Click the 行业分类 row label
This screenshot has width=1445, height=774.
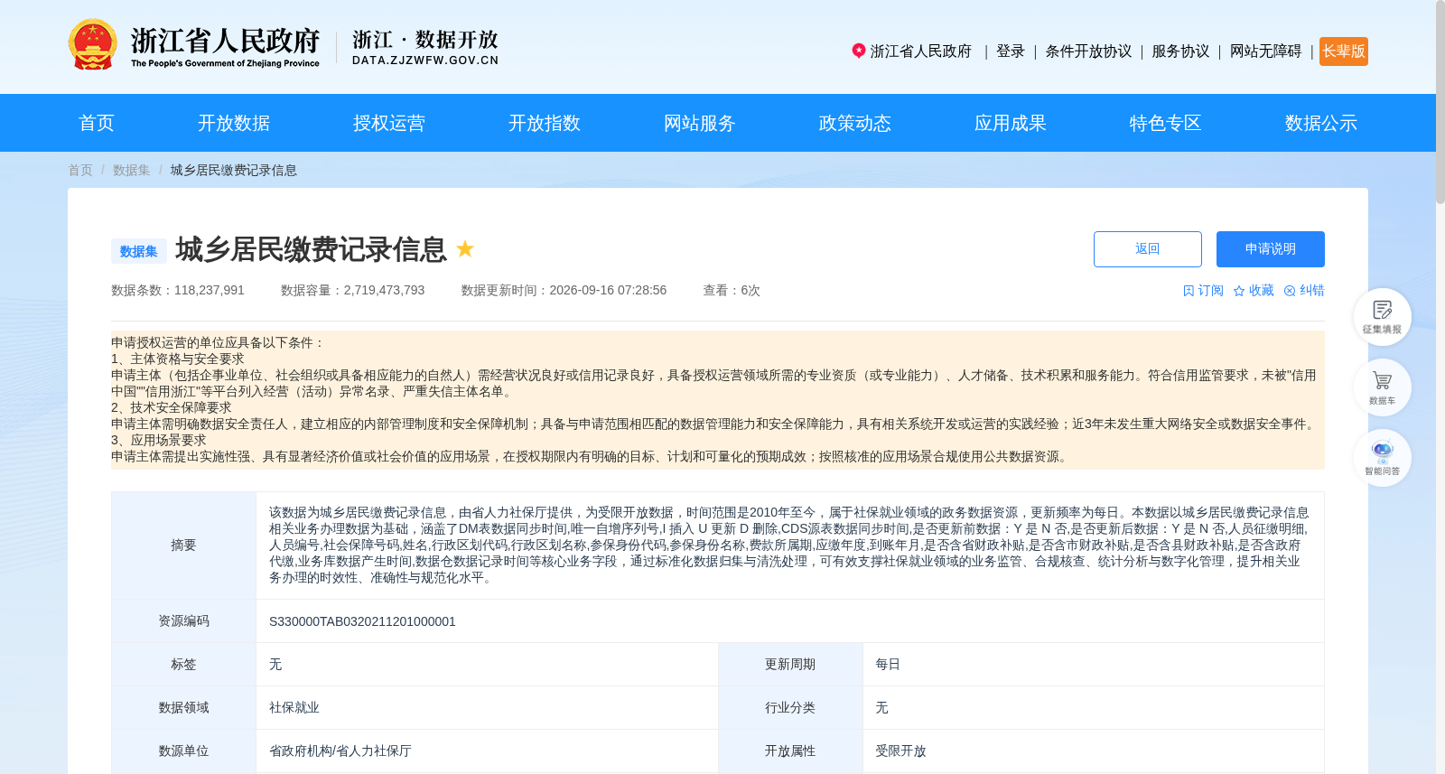(x=790, y=708)
